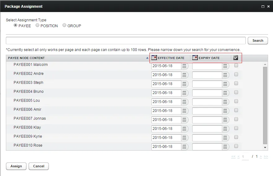Open effective date calendar for PAYEE001 Malcolm
The width and height of the screenshot is (273, 176).
tap(184, 66)
